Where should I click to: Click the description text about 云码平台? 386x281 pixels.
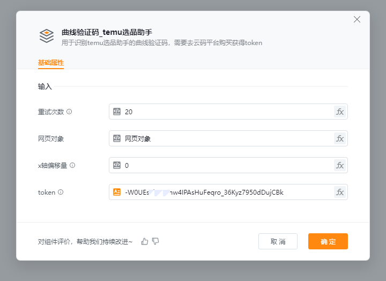point(162,43)
